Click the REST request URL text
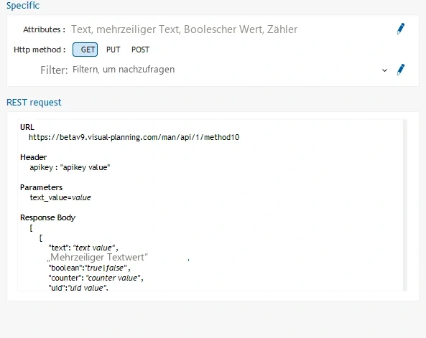The image size is (426, 338). click(134, 137)
